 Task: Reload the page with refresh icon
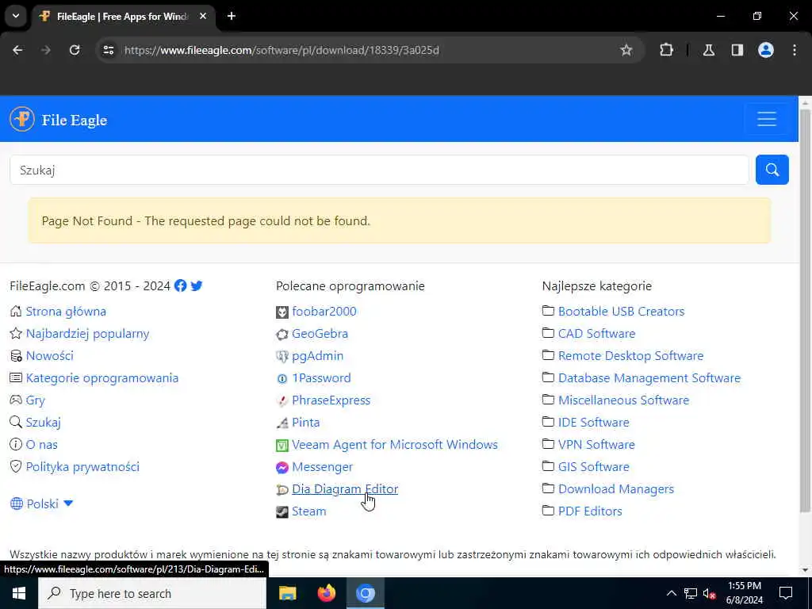coord(75,50)
